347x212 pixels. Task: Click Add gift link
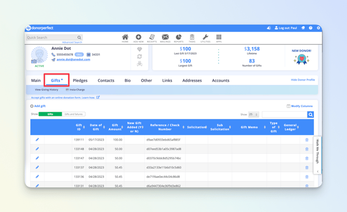(38, 106)
